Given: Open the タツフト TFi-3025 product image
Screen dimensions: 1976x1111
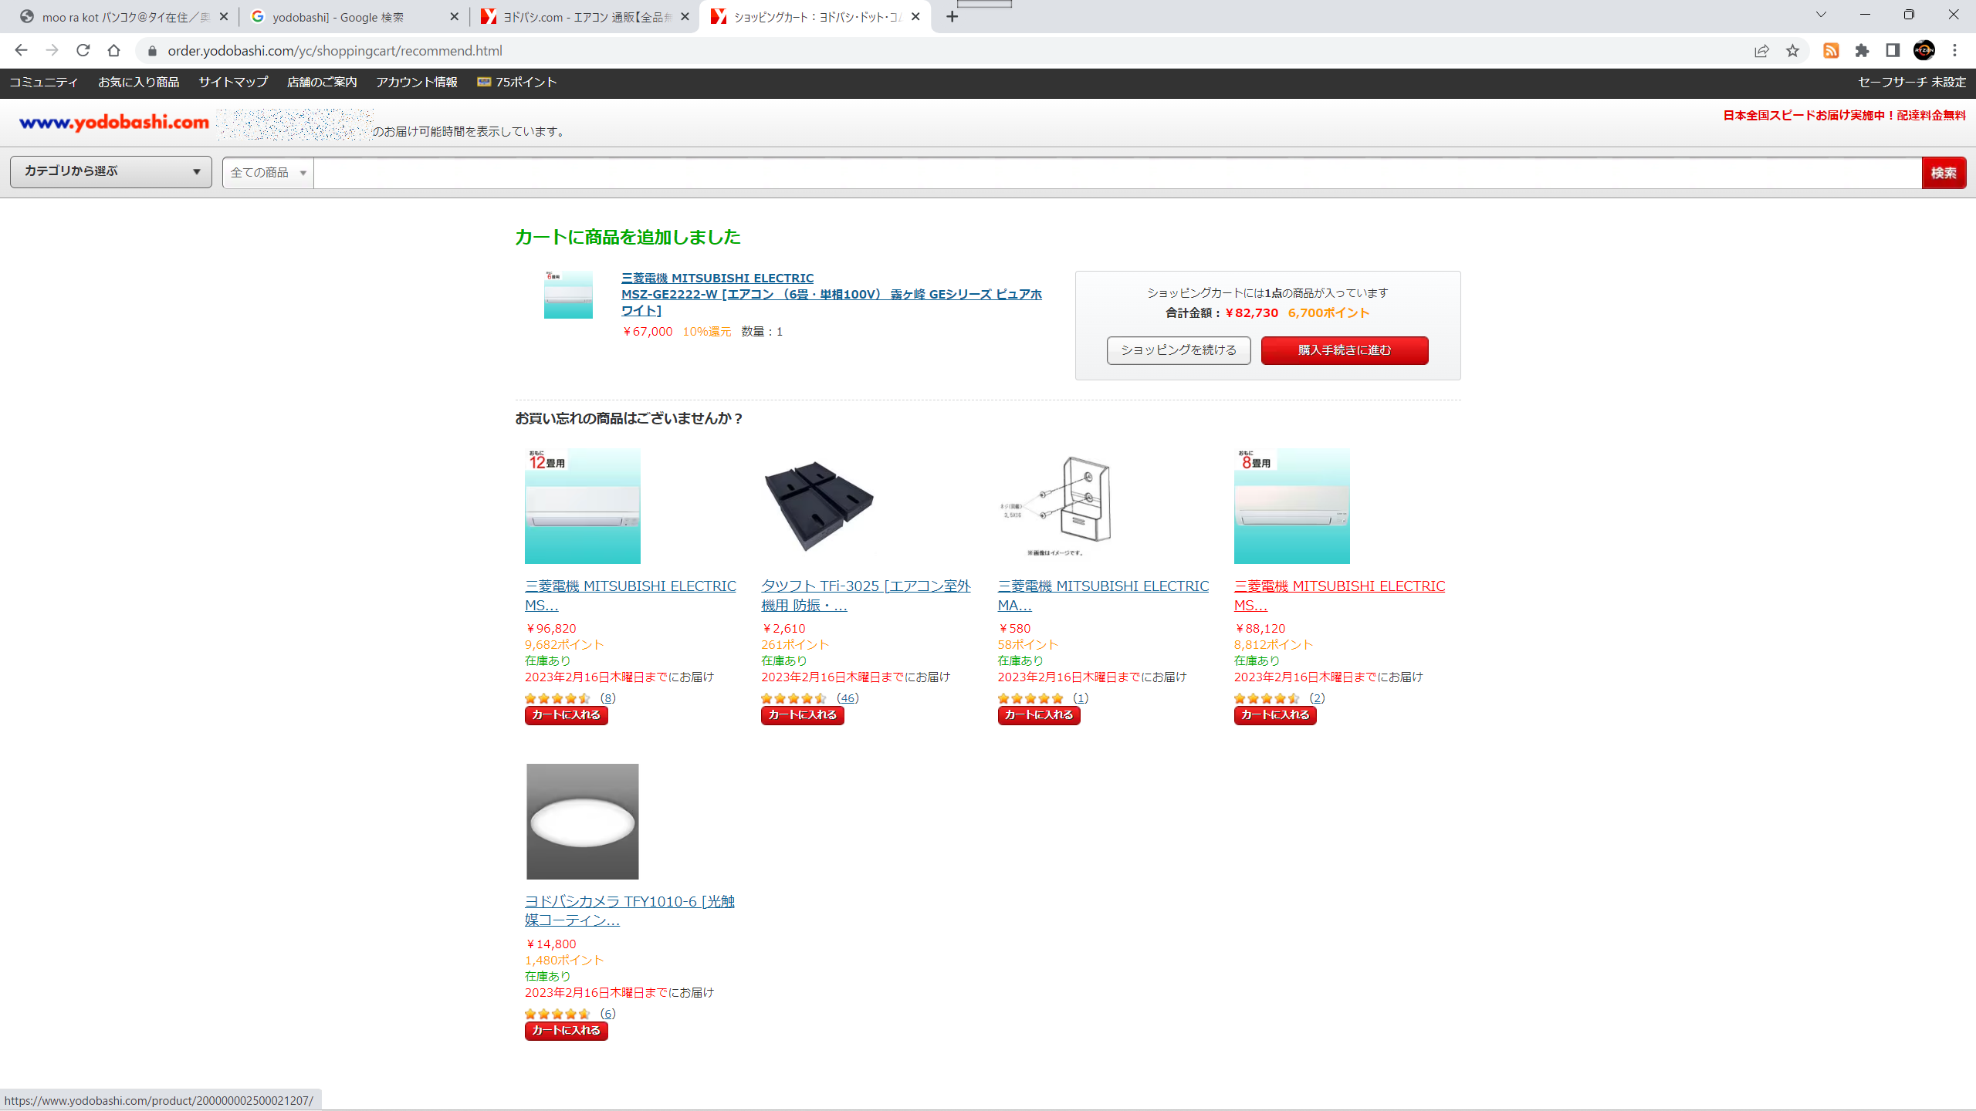Looking at the screenshot, I should [x=819, y=506].
